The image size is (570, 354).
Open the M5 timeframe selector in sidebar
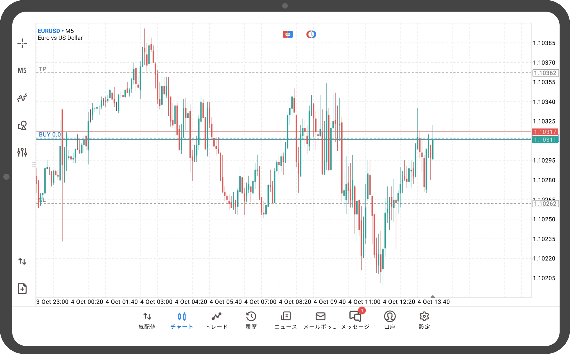22,71
